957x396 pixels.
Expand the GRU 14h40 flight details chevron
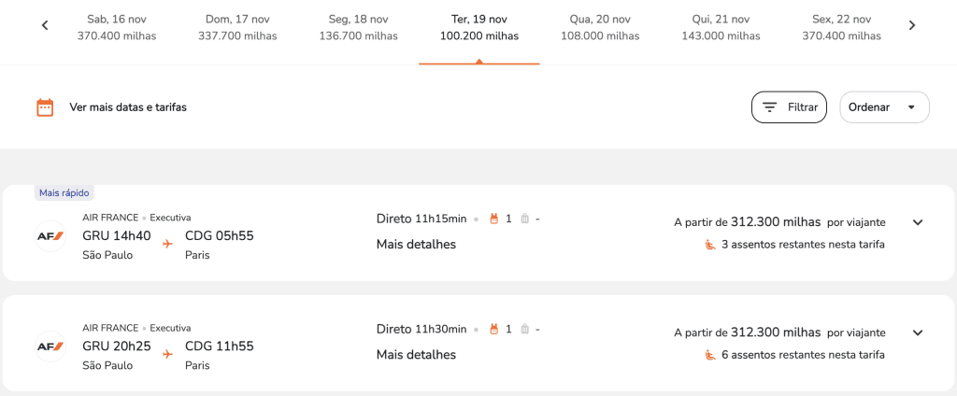coord(918,222)
